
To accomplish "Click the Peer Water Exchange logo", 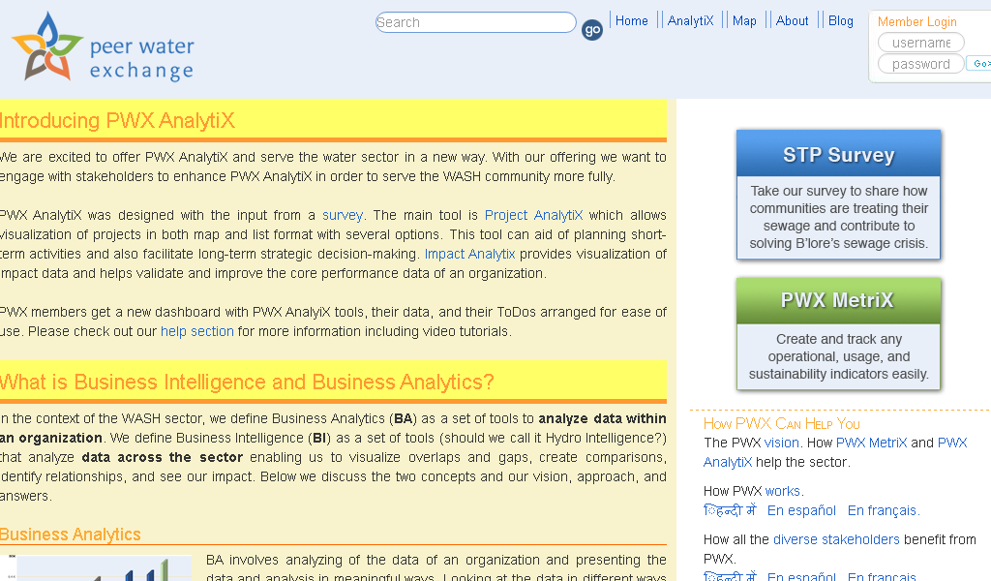I will point(103,47).
